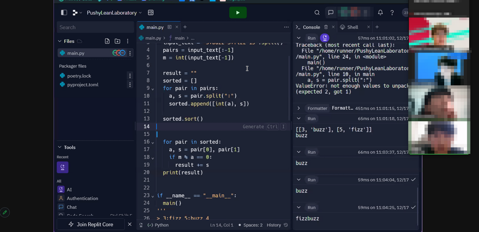479x232 pixels.
Task: Open the AI tool under Recent
Action: 62,167
